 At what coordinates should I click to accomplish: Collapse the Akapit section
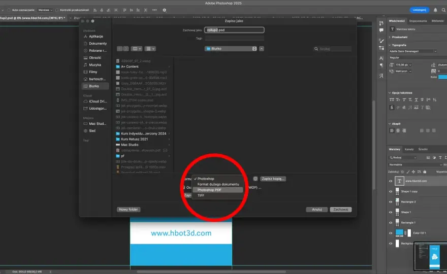point(390,124)
